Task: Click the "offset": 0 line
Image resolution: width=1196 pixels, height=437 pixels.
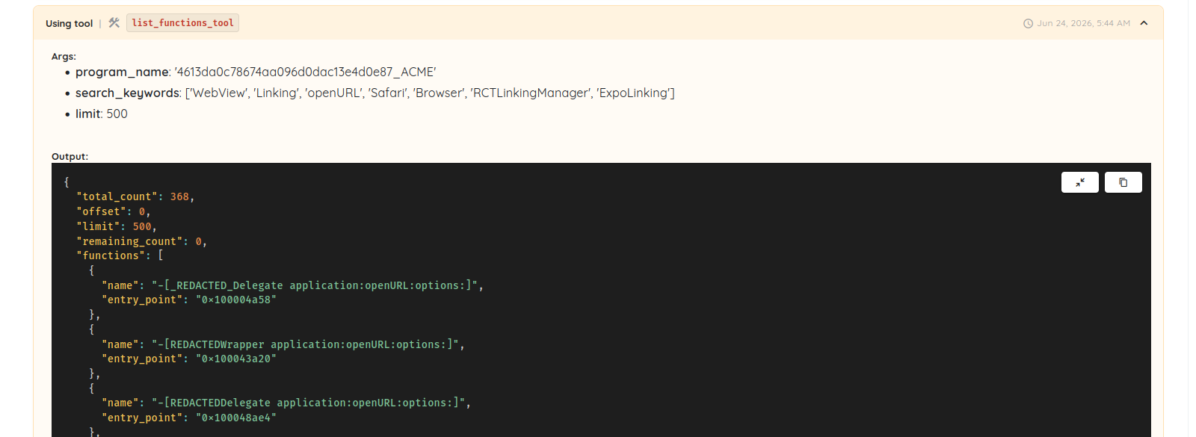Action: coord(114,211)
